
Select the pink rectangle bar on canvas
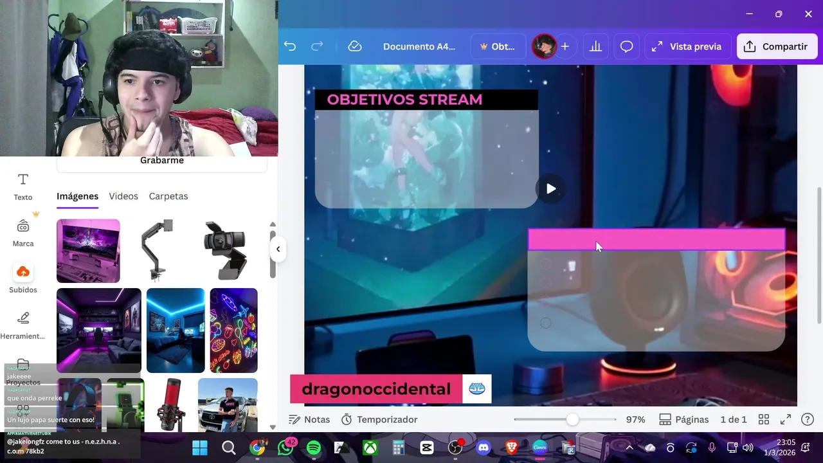point(656,239)
